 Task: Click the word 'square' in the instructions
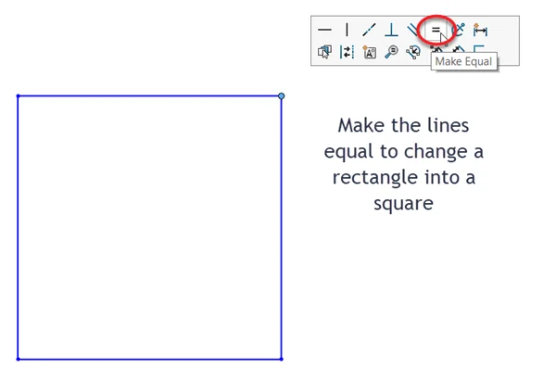403,203
